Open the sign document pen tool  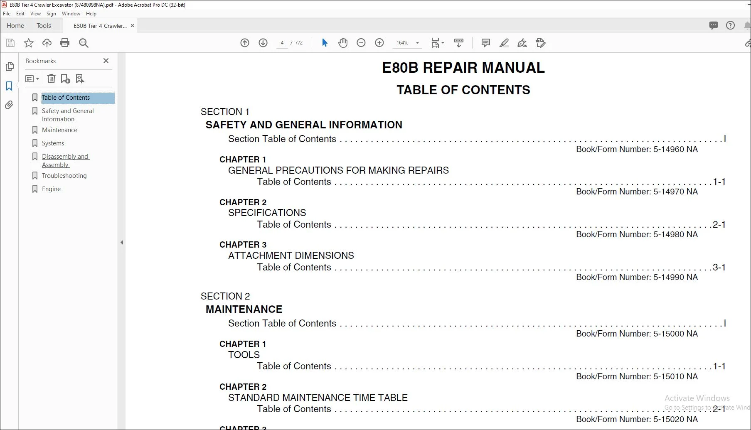pyautogui.click(x=522, y=43)
